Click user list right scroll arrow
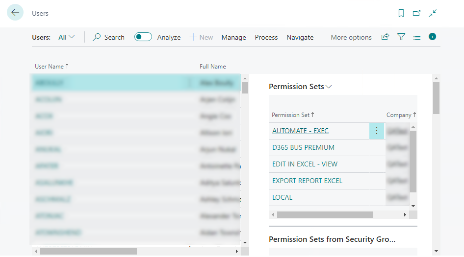The width and height of the screenshot is (464, 257). click(237, 252)
